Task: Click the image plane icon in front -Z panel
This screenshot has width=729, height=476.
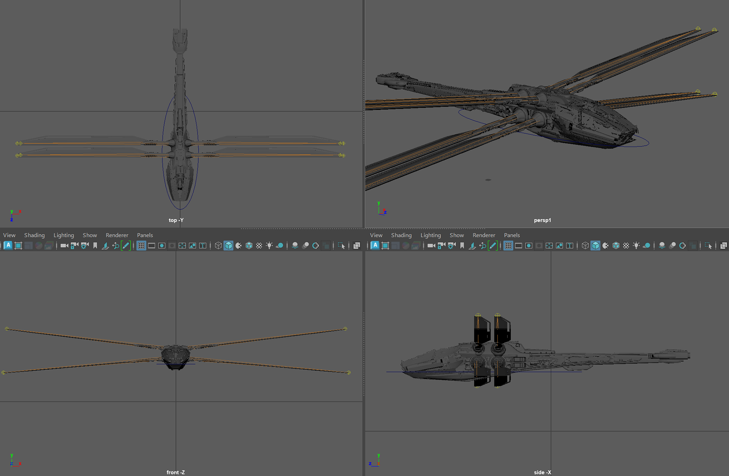Action: click(x=105, y=246)
